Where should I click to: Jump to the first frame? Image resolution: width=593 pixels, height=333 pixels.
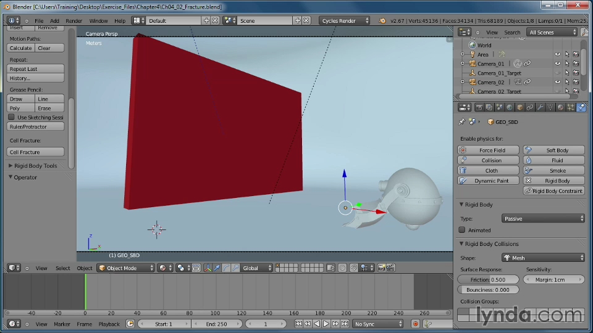[298, 324]
